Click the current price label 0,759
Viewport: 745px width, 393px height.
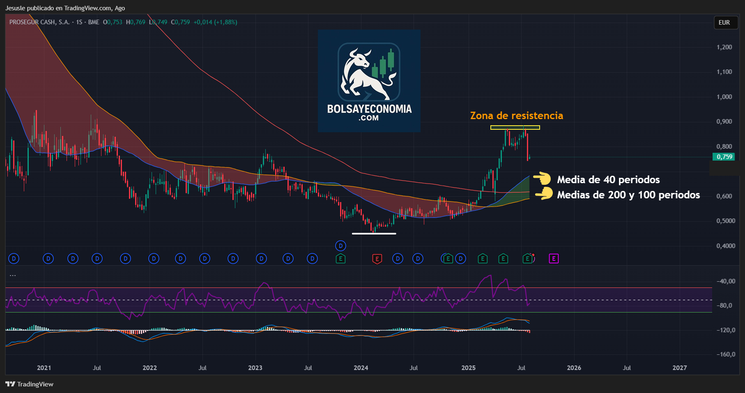click(x=725, y=157)
